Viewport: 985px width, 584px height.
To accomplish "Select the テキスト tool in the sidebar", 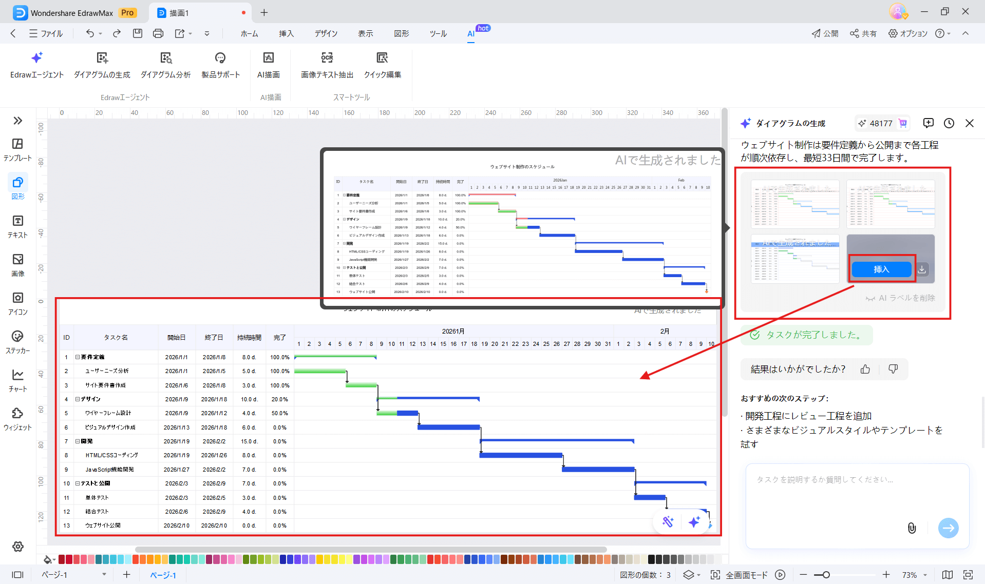I will click(x=17, y=226).
